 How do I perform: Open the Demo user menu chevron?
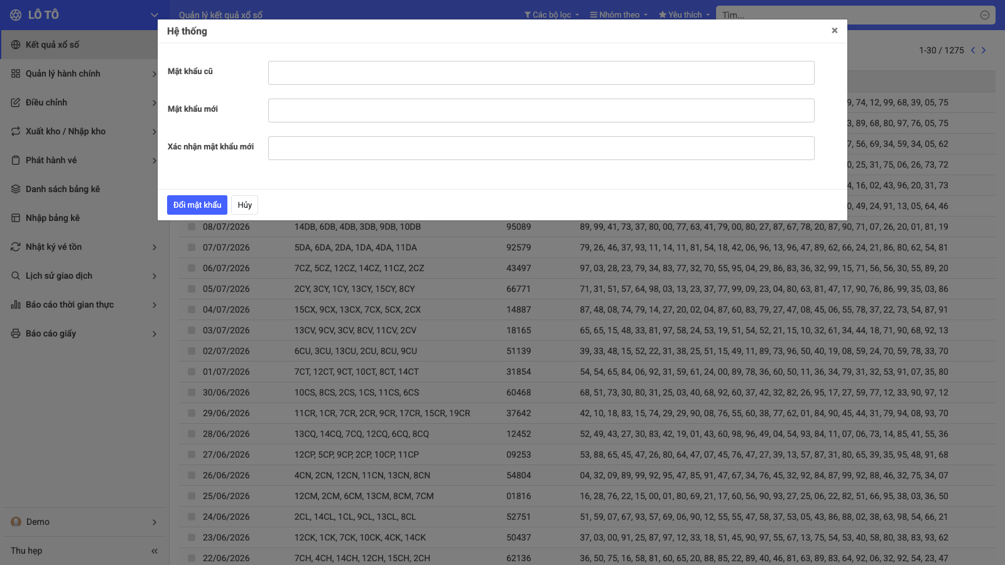(155, 522)
